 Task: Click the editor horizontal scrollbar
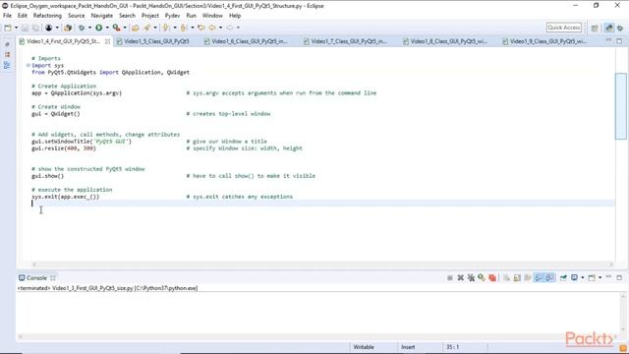tap(322, 265)
